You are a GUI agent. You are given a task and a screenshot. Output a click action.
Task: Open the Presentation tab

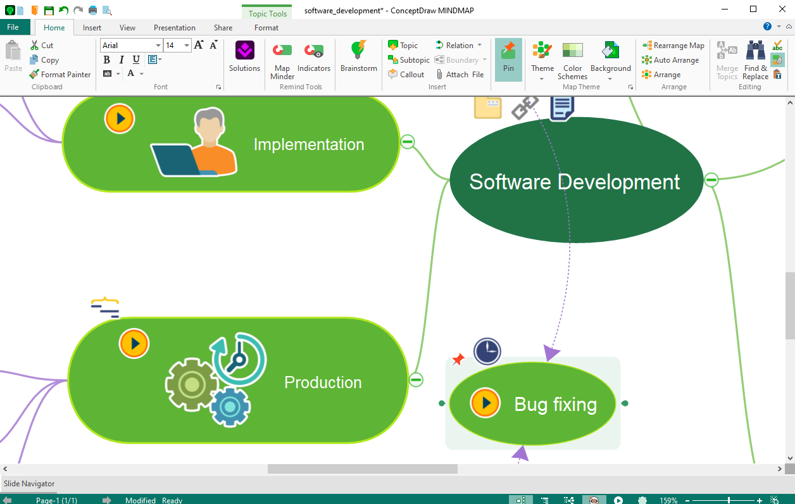point(174,28)
